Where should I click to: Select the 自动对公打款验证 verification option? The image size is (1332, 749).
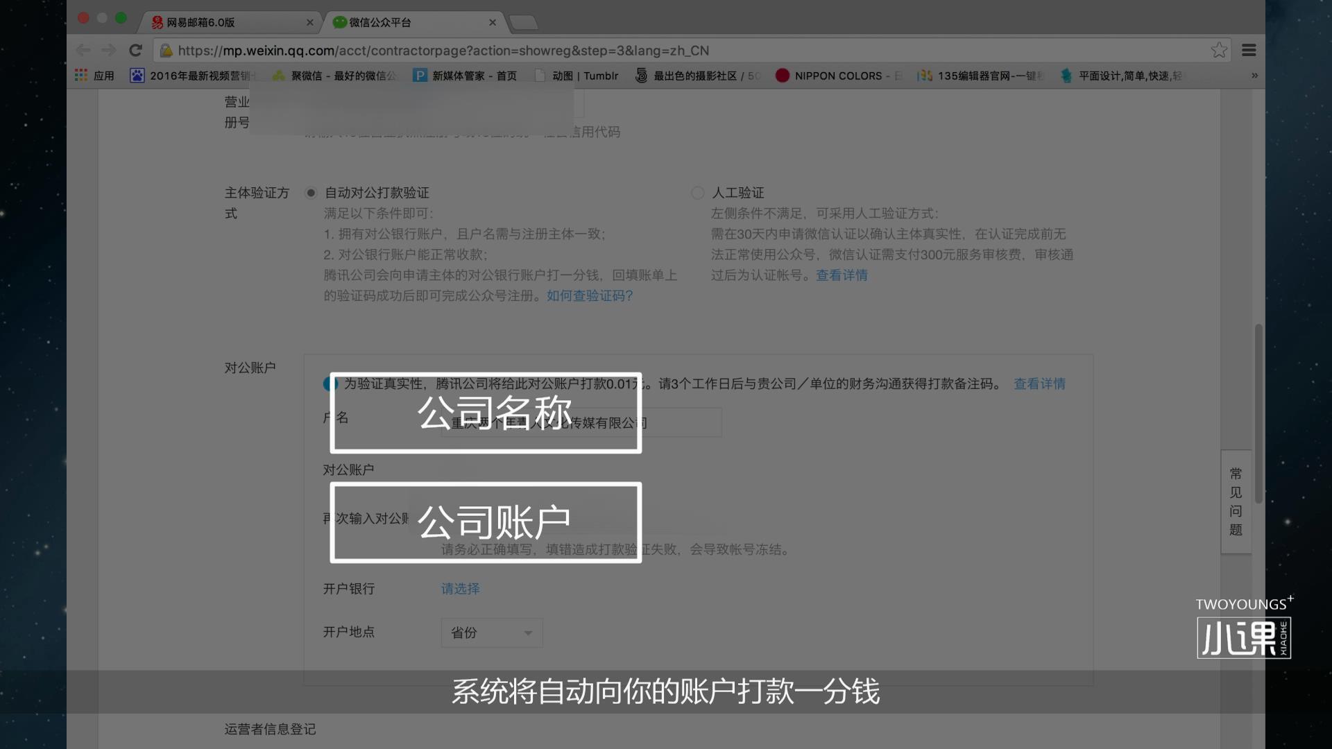click(x=311, y=193)
